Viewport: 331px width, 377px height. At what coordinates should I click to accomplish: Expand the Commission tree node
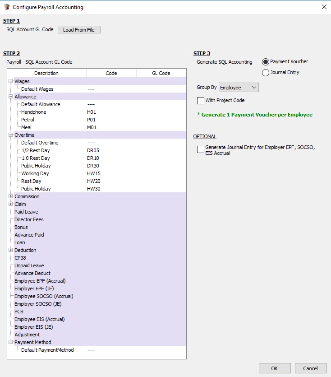10,196
